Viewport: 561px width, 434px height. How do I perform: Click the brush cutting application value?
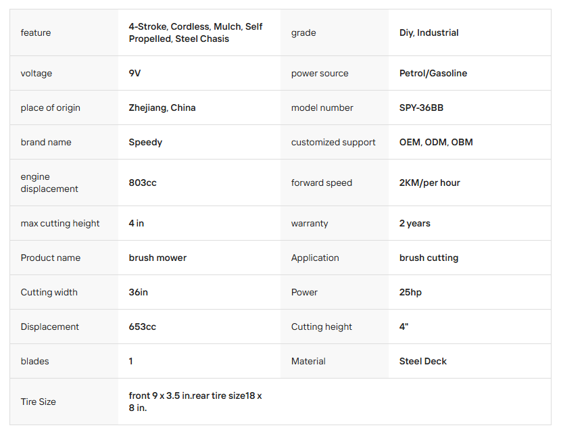click(x=429, y=258)
